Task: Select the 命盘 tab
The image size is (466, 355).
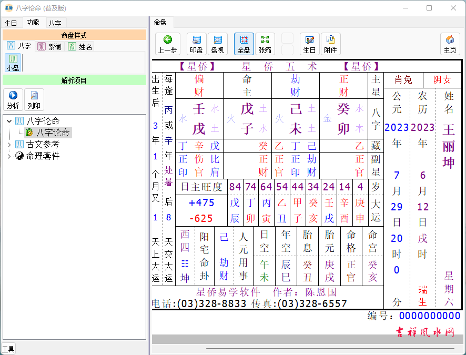Action: click(160, 22)
